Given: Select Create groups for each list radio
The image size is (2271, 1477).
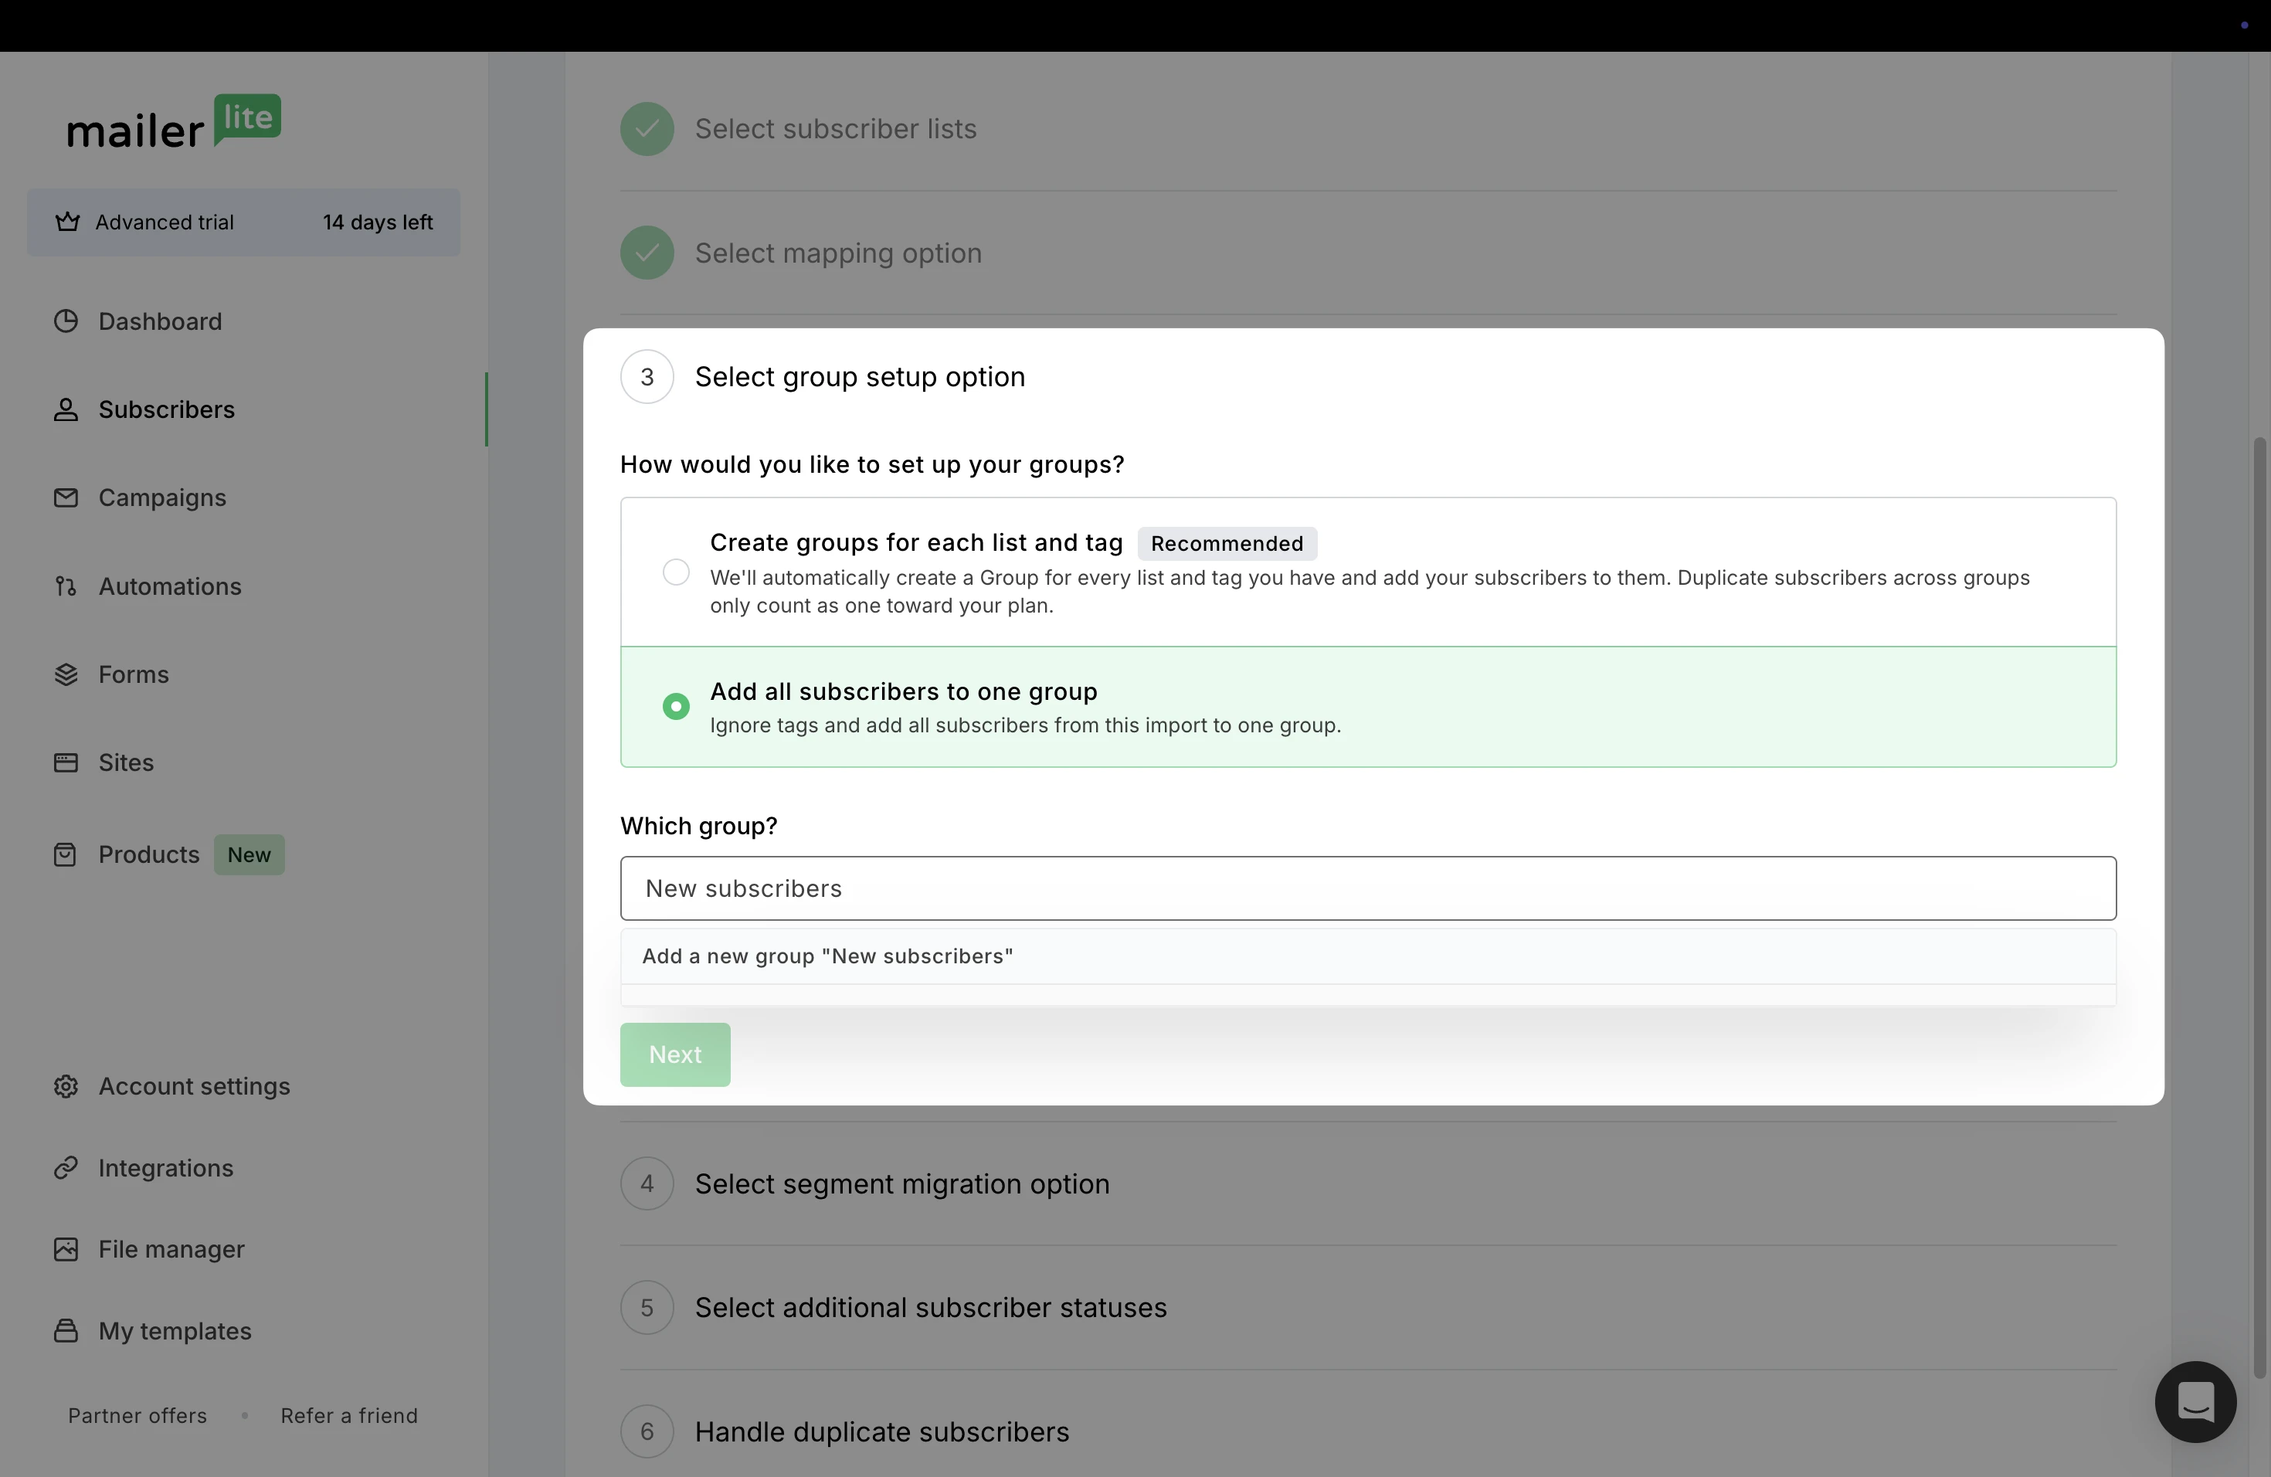Looking at the screenshot, I should click(x=676, y=572).
